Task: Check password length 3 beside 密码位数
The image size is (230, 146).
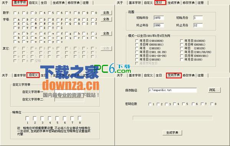Action: pos(166,104)
